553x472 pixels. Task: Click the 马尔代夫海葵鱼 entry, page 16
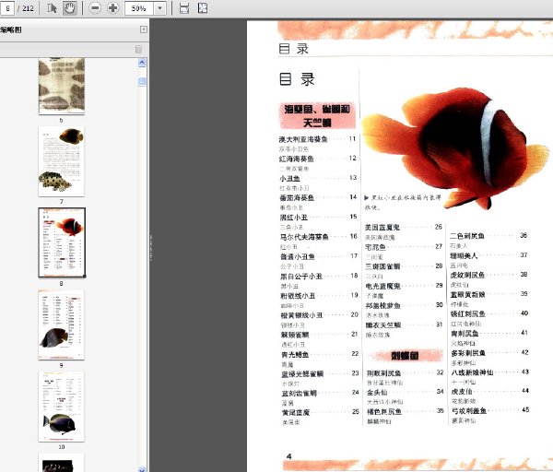tap(319, 237)
